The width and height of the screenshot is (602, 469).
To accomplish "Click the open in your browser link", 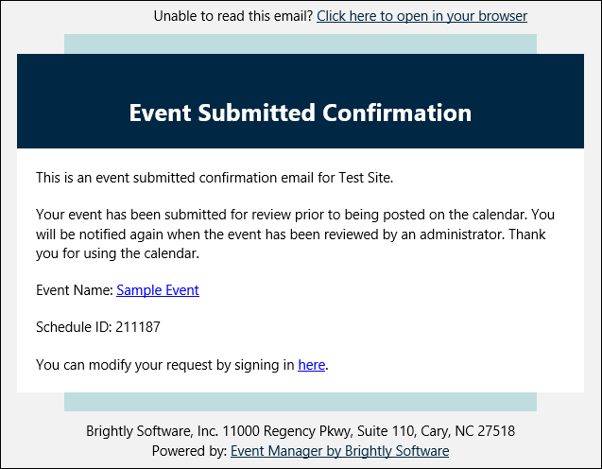I will [421, 16].
